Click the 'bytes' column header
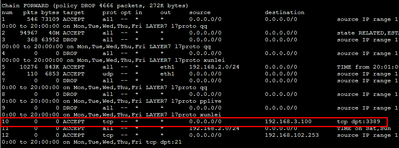This screenshot has width=399, height=148. (x=50, y=12)
